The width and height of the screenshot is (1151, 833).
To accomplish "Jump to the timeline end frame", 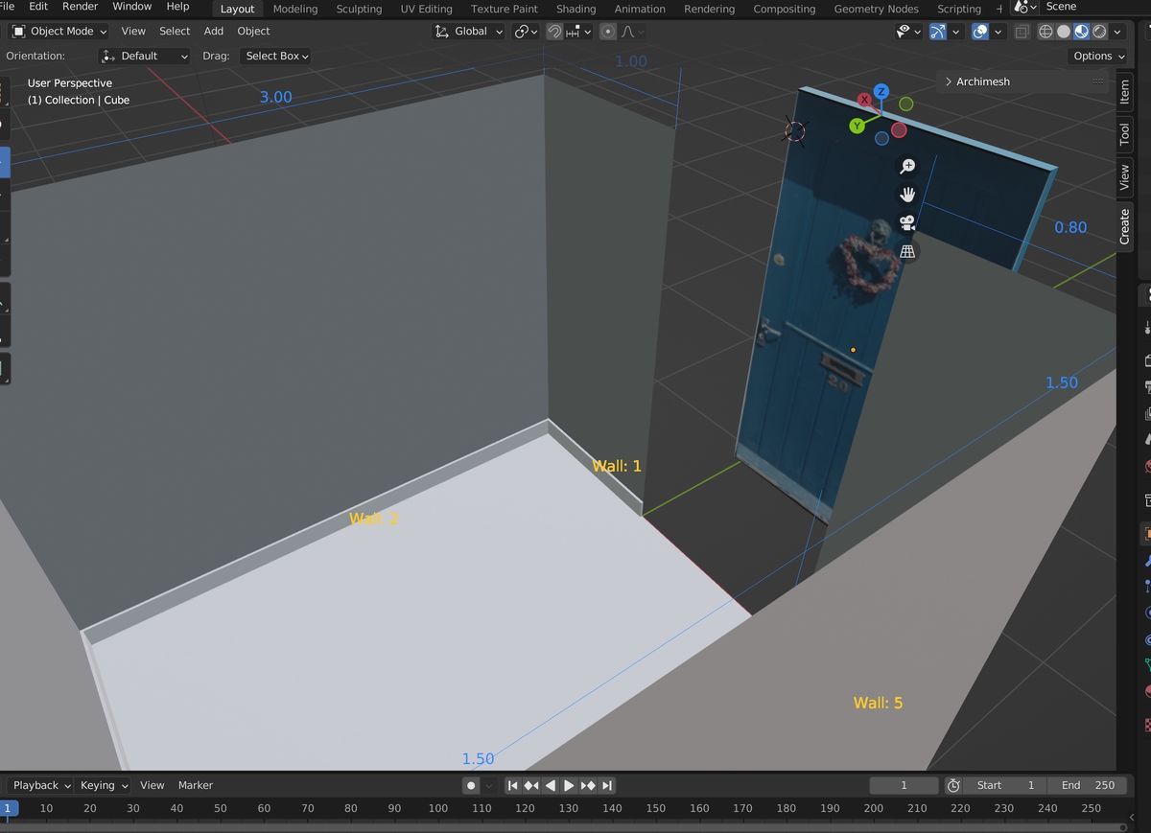I will point(606,785).
